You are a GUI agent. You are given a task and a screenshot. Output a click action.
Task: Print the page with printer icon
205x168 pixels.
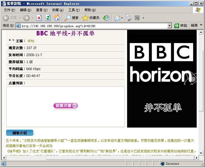(128, 18)
